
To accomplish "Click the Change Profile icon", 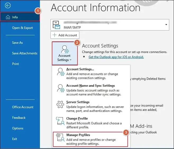I will [60, 121].
